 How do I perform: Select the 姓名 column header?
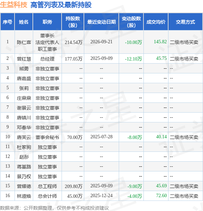[x=24, y=22]
